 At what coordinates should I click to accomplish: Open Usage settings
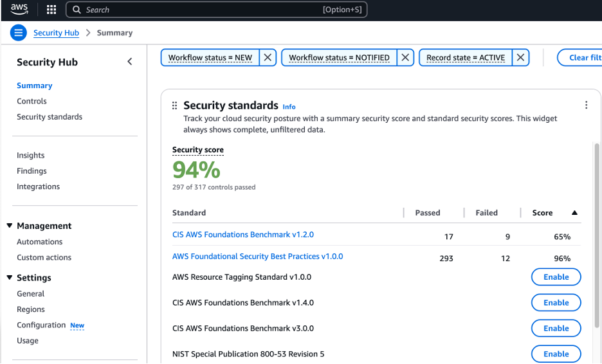click(x=28, y=341)
